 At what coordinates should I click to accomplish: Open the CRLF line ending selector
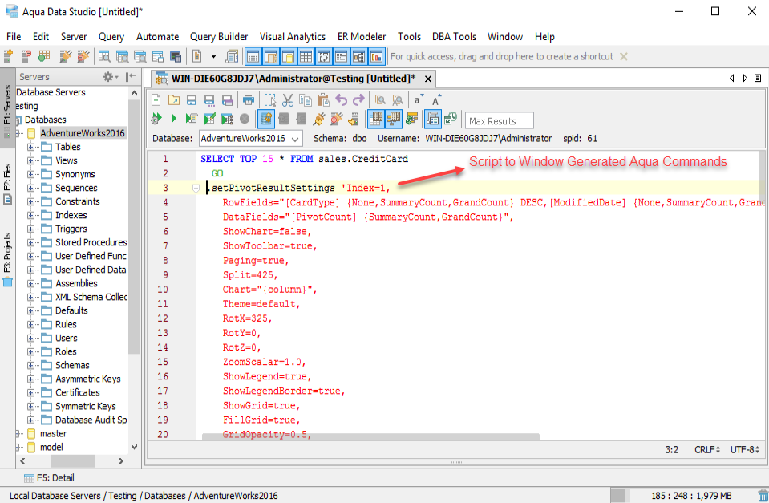(x=706, y=449)
